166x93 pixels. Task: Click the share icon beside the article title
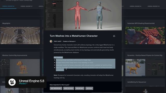click(x=114, y=36)
